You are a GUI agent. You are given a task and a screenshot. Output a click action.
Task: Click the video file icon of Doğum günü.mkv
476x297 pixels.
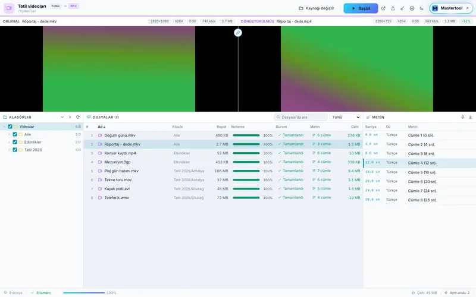pyautogui.click(x=100, y=135)
